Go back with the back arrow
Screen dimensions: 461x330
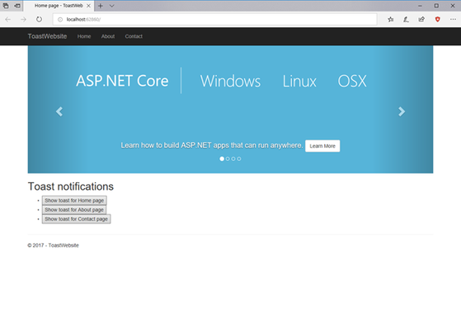(x=8, y=20)
